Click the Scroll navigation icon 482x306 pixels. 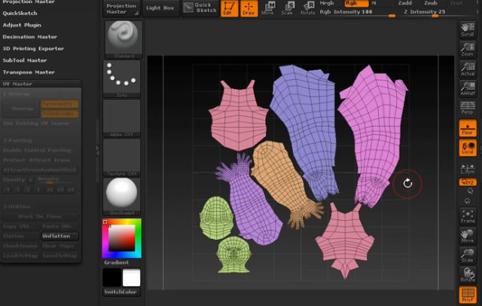coord(468,29)
